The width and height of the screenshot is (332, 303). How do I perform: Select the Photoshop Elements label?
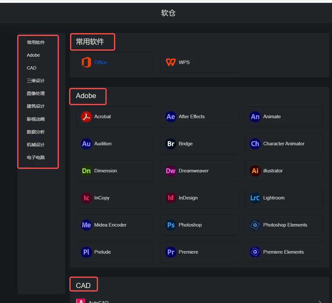[285, 225]
